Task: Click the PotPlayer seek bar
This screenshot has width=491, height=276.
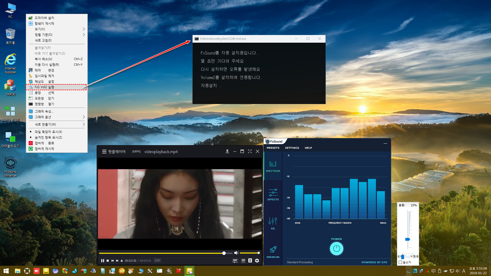Action: (x=165, y=253)
